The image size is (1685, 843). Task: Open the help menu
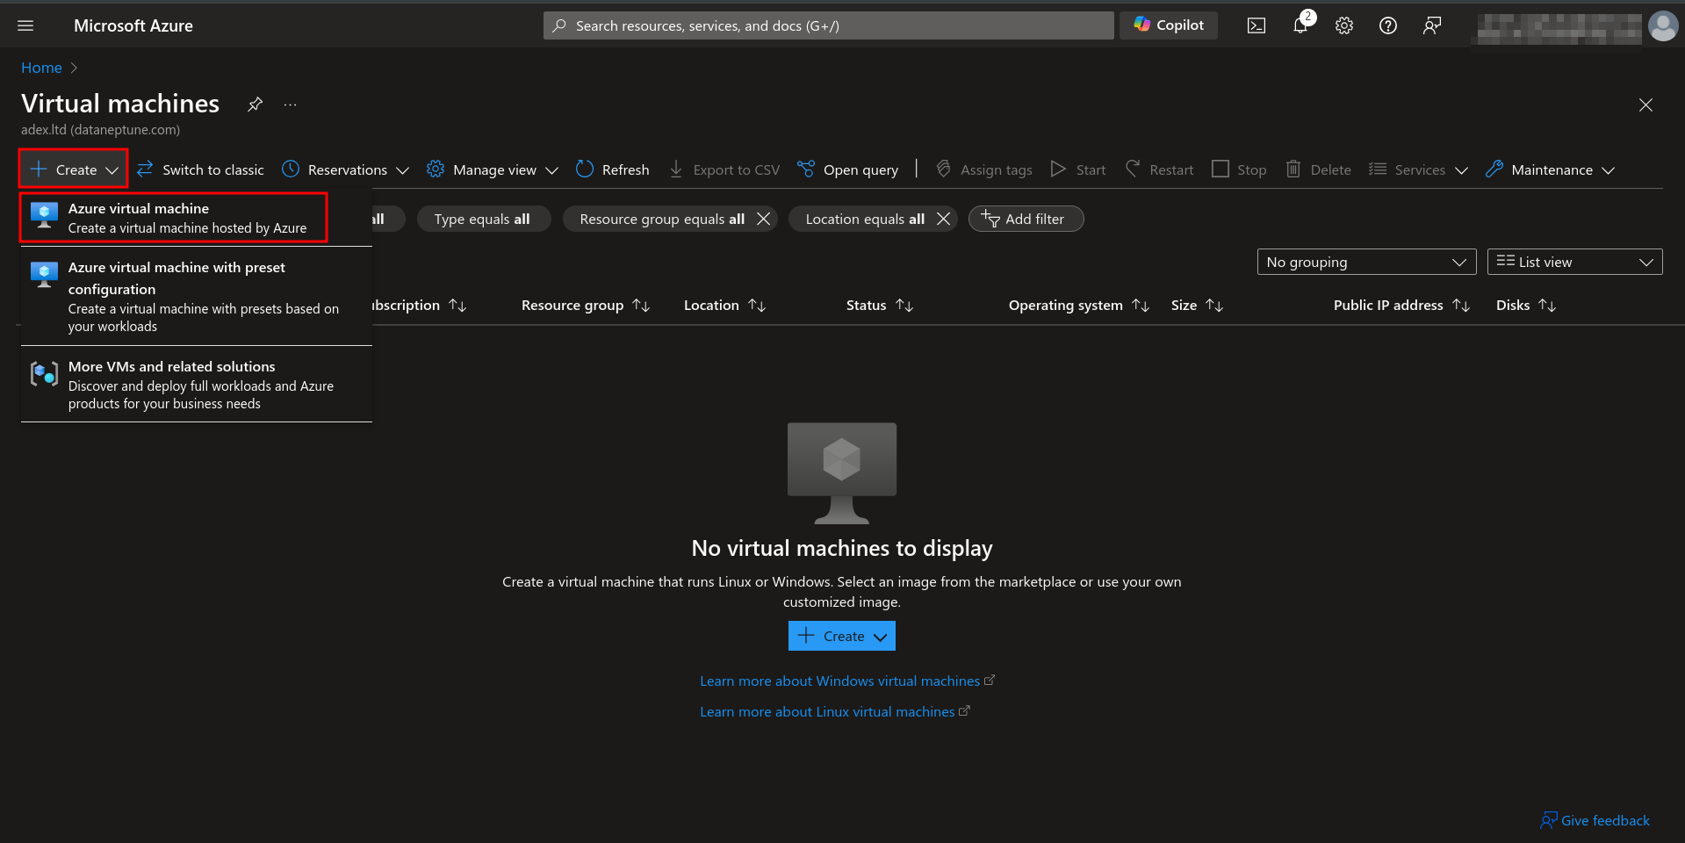(1387, 25)
